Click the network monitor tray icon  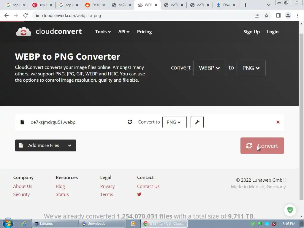[267, 224]
